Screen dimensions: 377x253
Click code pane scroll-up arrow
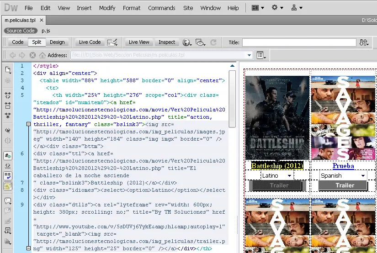point(232,66)
